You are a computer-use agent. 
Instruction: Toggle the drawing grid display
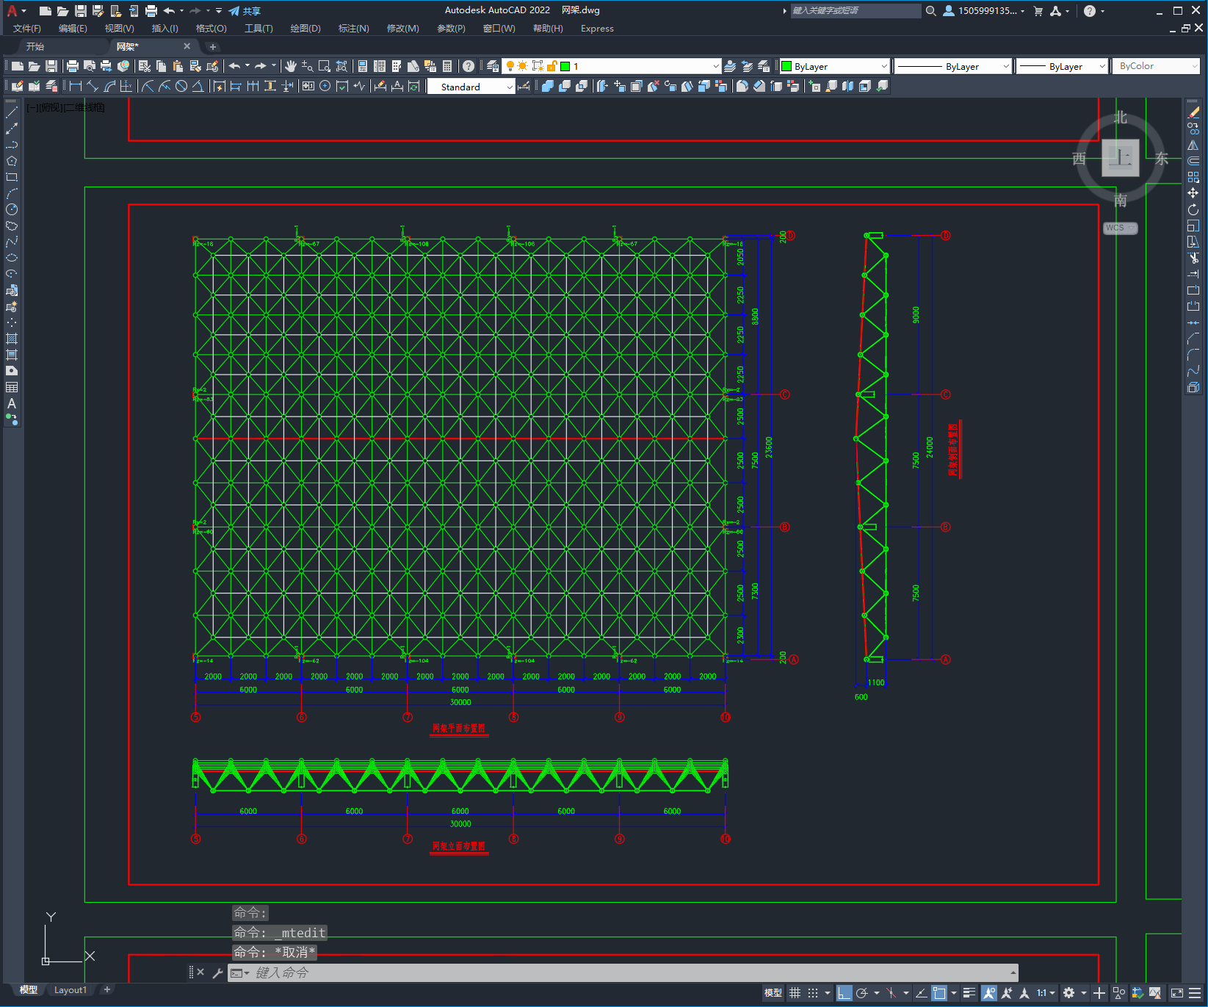[795, 993]
